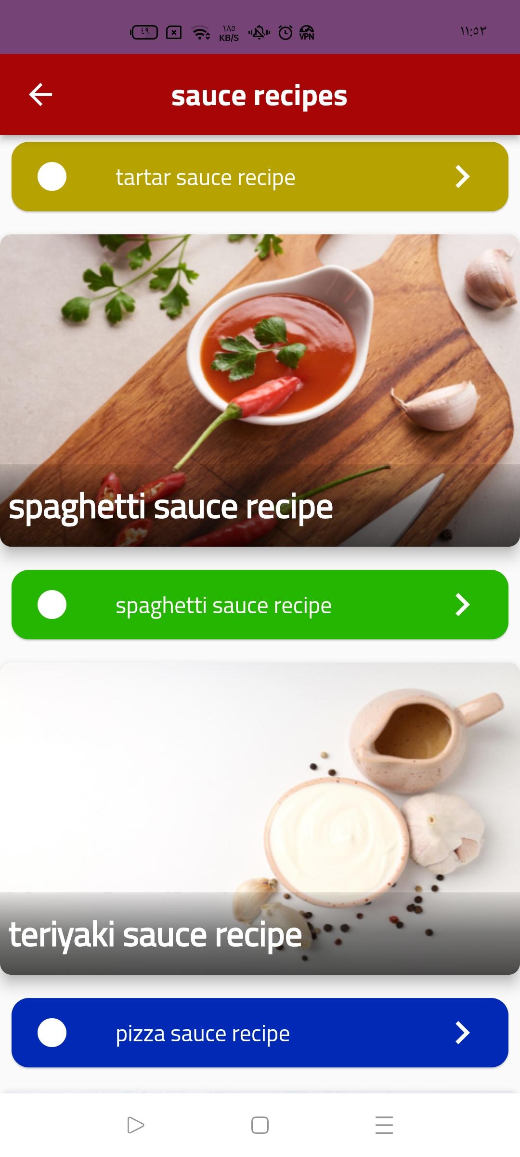Screen dimensions: 520x1157
Task: Select the white circle on tartar sauce row
Action: pos(52,176)
